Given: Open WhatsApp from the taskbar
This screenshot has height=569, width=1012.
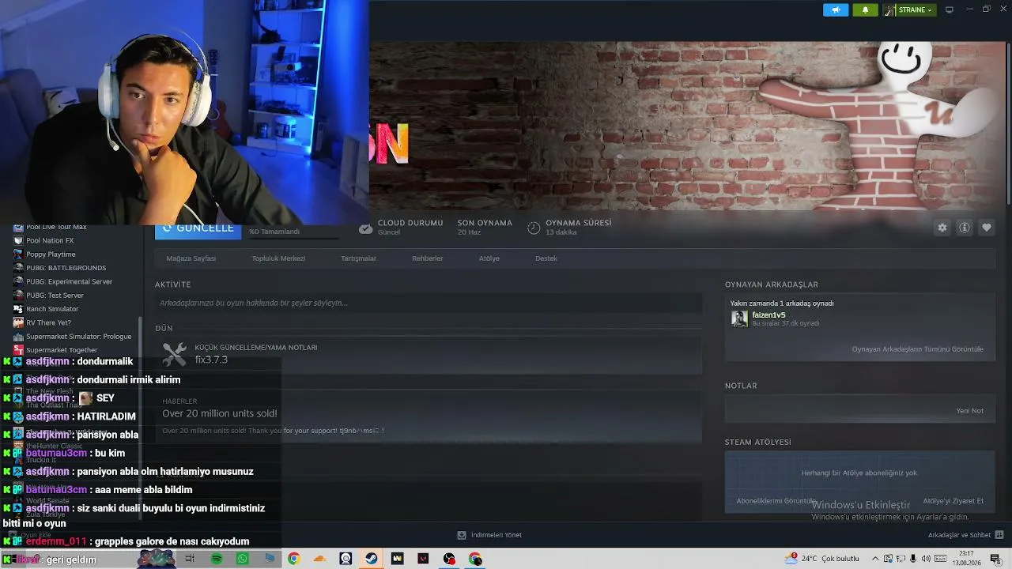Looking at the screenshot, I should [x=243, y=559].
